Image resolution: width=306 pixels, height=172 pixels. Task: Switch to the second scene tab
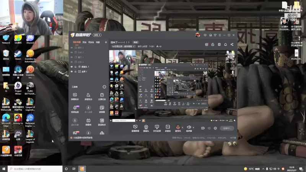coord(84,42)
